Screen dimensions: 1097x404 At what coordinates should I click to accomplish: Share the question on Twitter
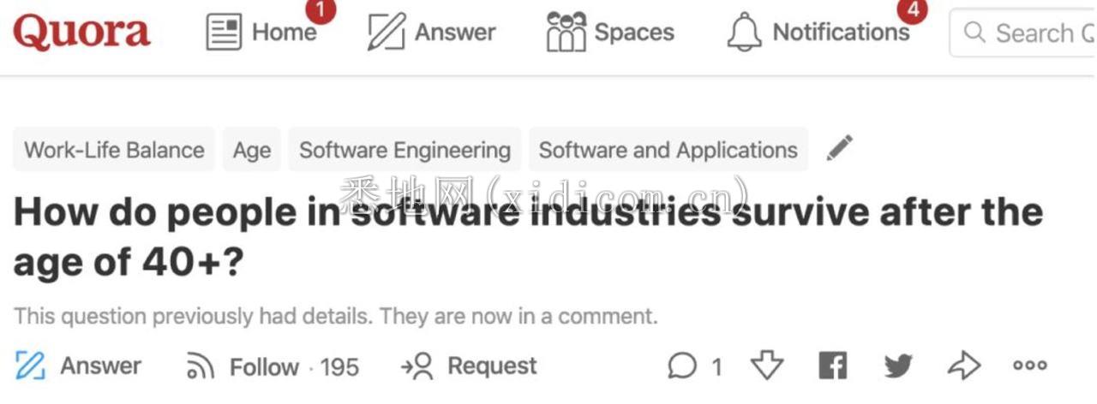pyautogui.click(x=898, y=367)
